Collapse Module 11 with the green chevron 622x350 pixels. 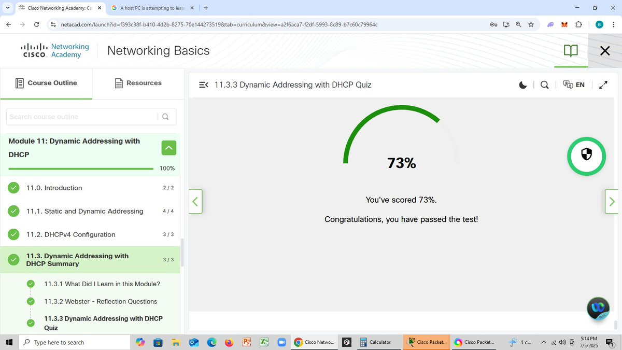tap(168, 148)
